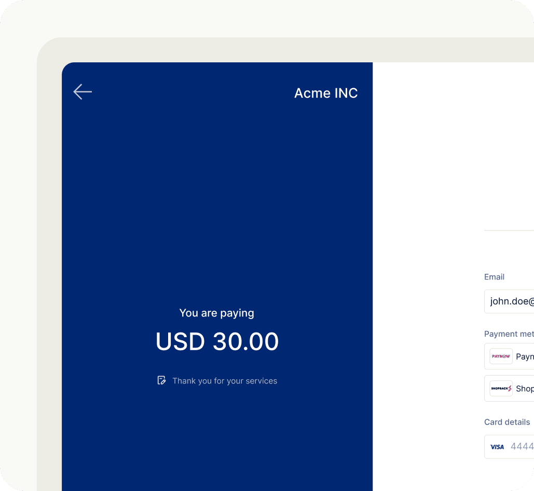Image resolution: width=534 pixels, height=491 pixels.
Task: Click the Payment method section heading
Action: click(x=509, y=334)
